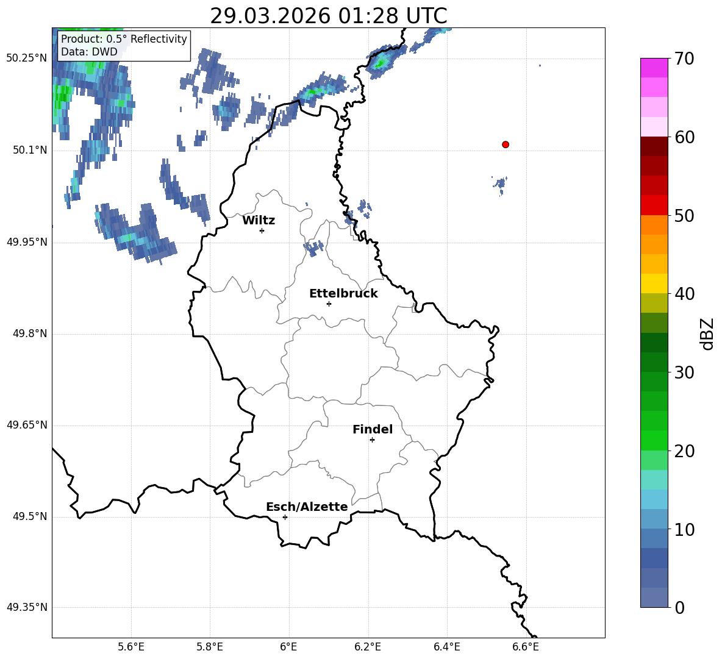Click the Esch/Alzette location cross marker
The height and width of the screenshot is (659, 722).
click(x=285, y=517)
